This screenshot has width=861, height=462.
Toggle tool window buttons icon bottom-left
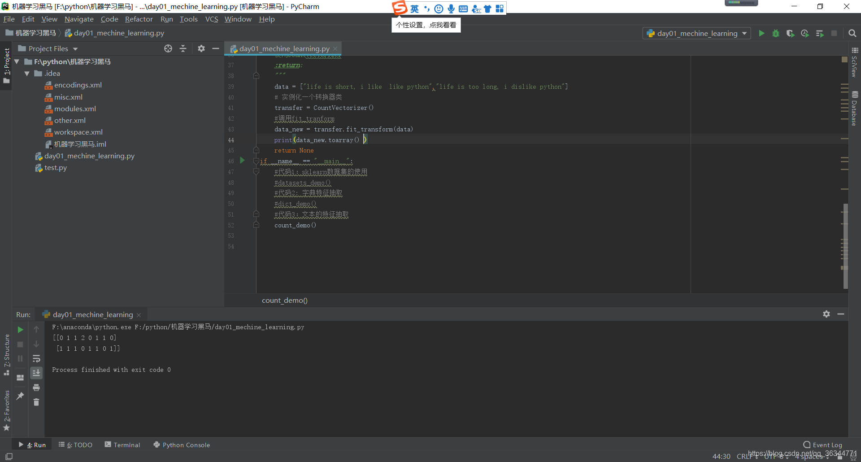click(9, 456)
